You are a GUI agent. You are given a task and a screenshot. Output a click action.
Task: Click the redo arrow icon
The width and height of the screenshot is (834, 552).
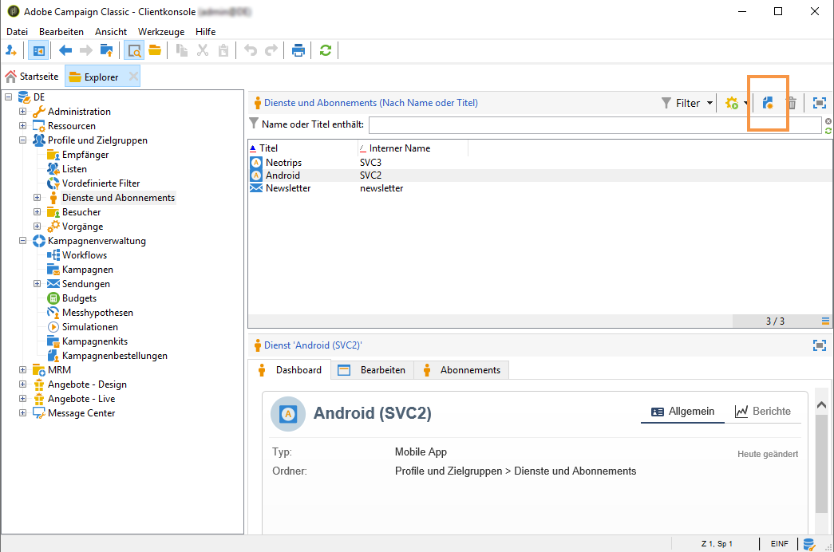click(x=271, y=50)
